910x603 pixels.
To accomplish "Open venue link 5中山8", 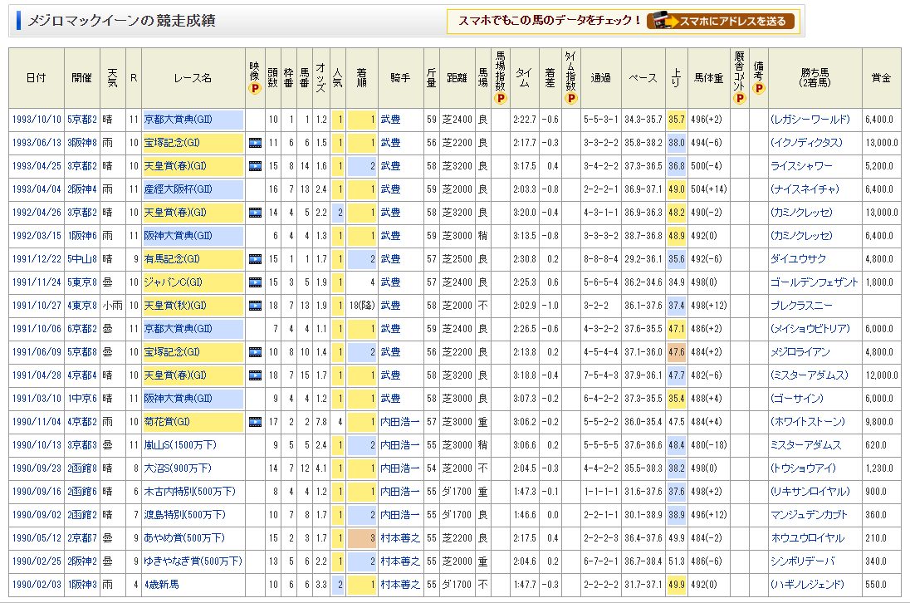I will tap(81, 259).
